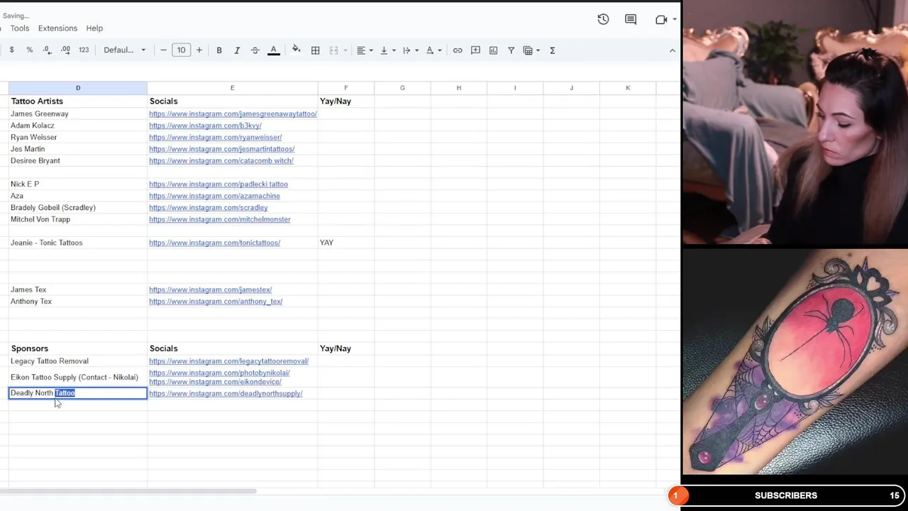Screen dimensions: 908x511
Task: Open the 123 more formats menu
Action: 84,50
